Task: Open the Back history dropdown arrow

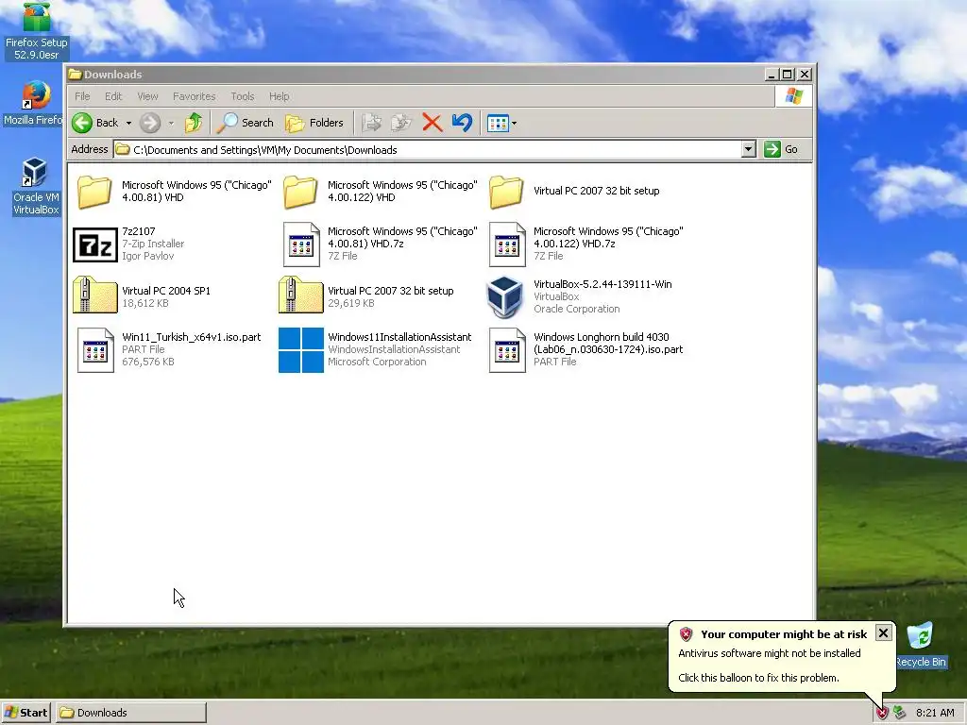Action: [x=128, y=123]
